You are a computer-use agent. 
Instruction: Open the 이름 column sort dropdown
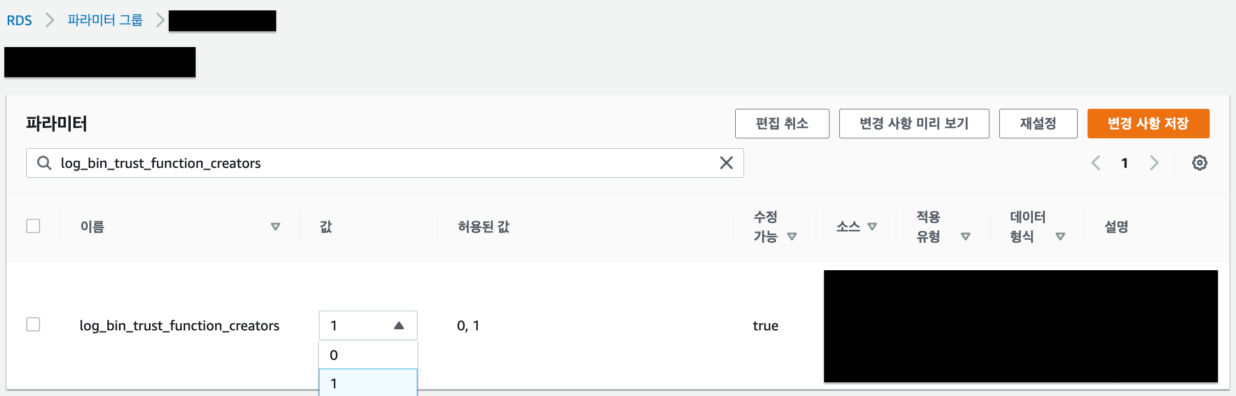pos(277,226)
